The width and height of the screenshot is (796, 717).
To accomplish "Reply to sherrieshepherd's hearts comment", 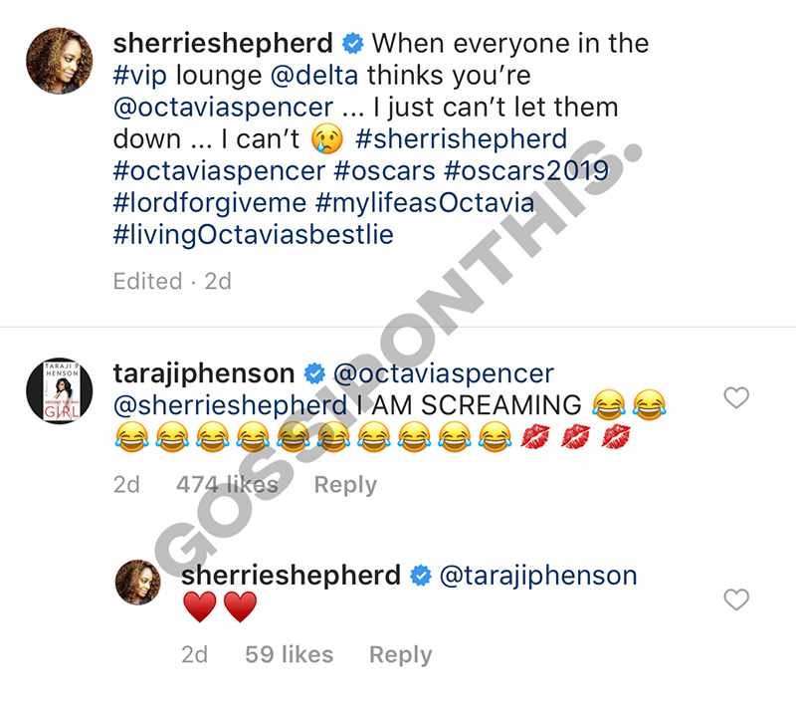I will click(401, 654).
